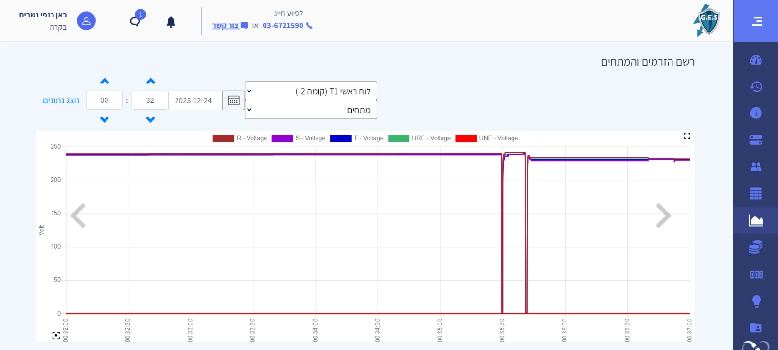The height and width of the screenshot is (350, 778).
Task: Click the chart reset zoom icon at the bottom left
Action: point(56,335)
